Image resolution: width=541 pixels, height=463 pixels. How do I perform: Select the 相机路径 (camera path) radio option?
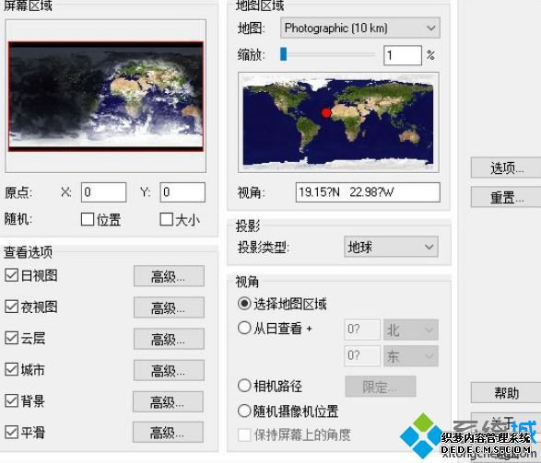[244, 386]
